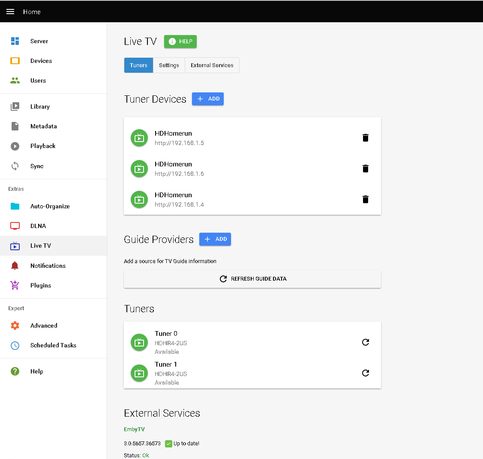Open Server in the sidebar
Screen dimensions: 483x459
pos(54,41)
